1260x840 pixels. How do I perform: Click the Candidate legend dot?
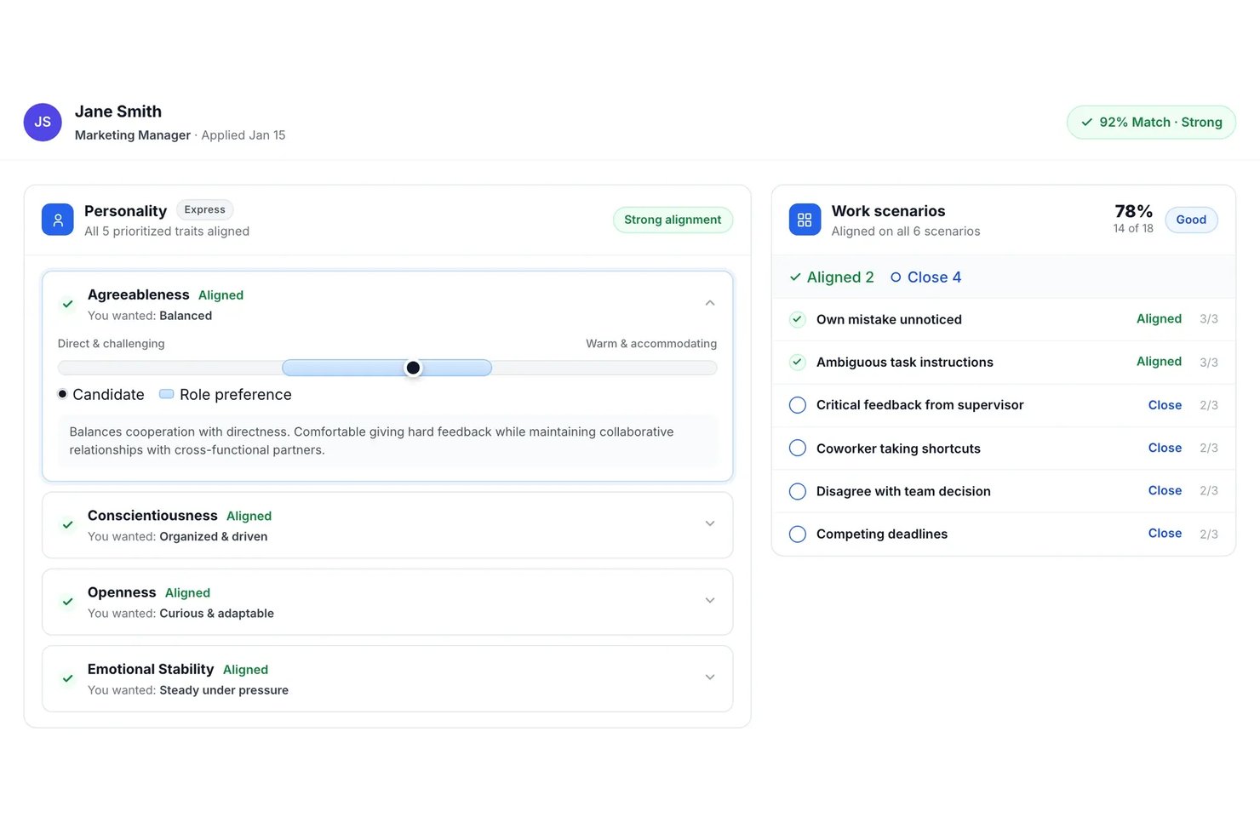[62, 394]
